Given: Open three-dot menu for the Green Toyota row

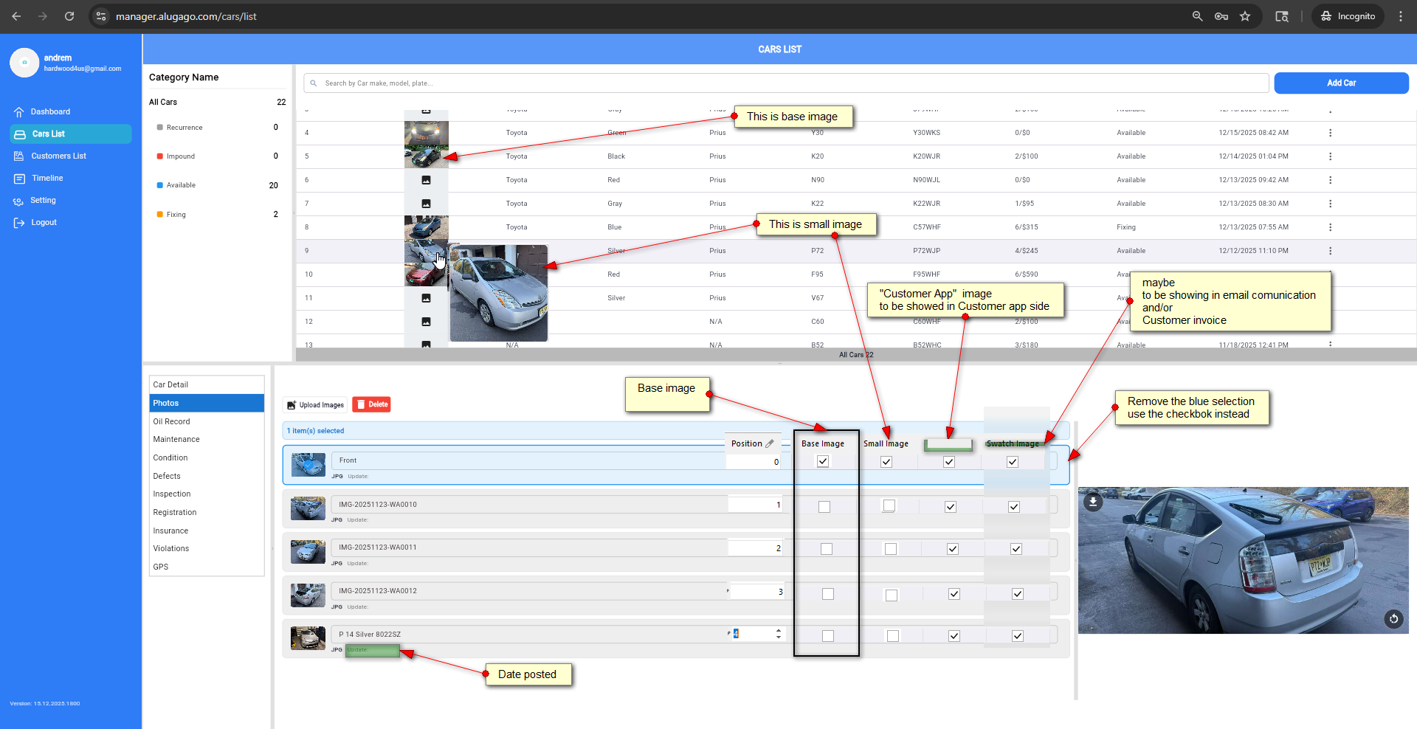Looking at the screenshot, I should (x=1330, y=133).
